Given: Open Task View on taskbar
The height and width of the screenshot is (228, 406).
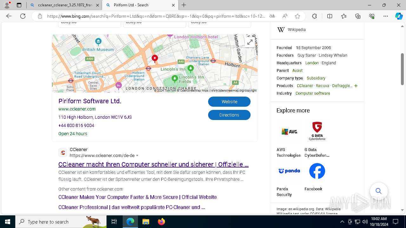Looking at the screenshot, I should click(x=114, y=222).
